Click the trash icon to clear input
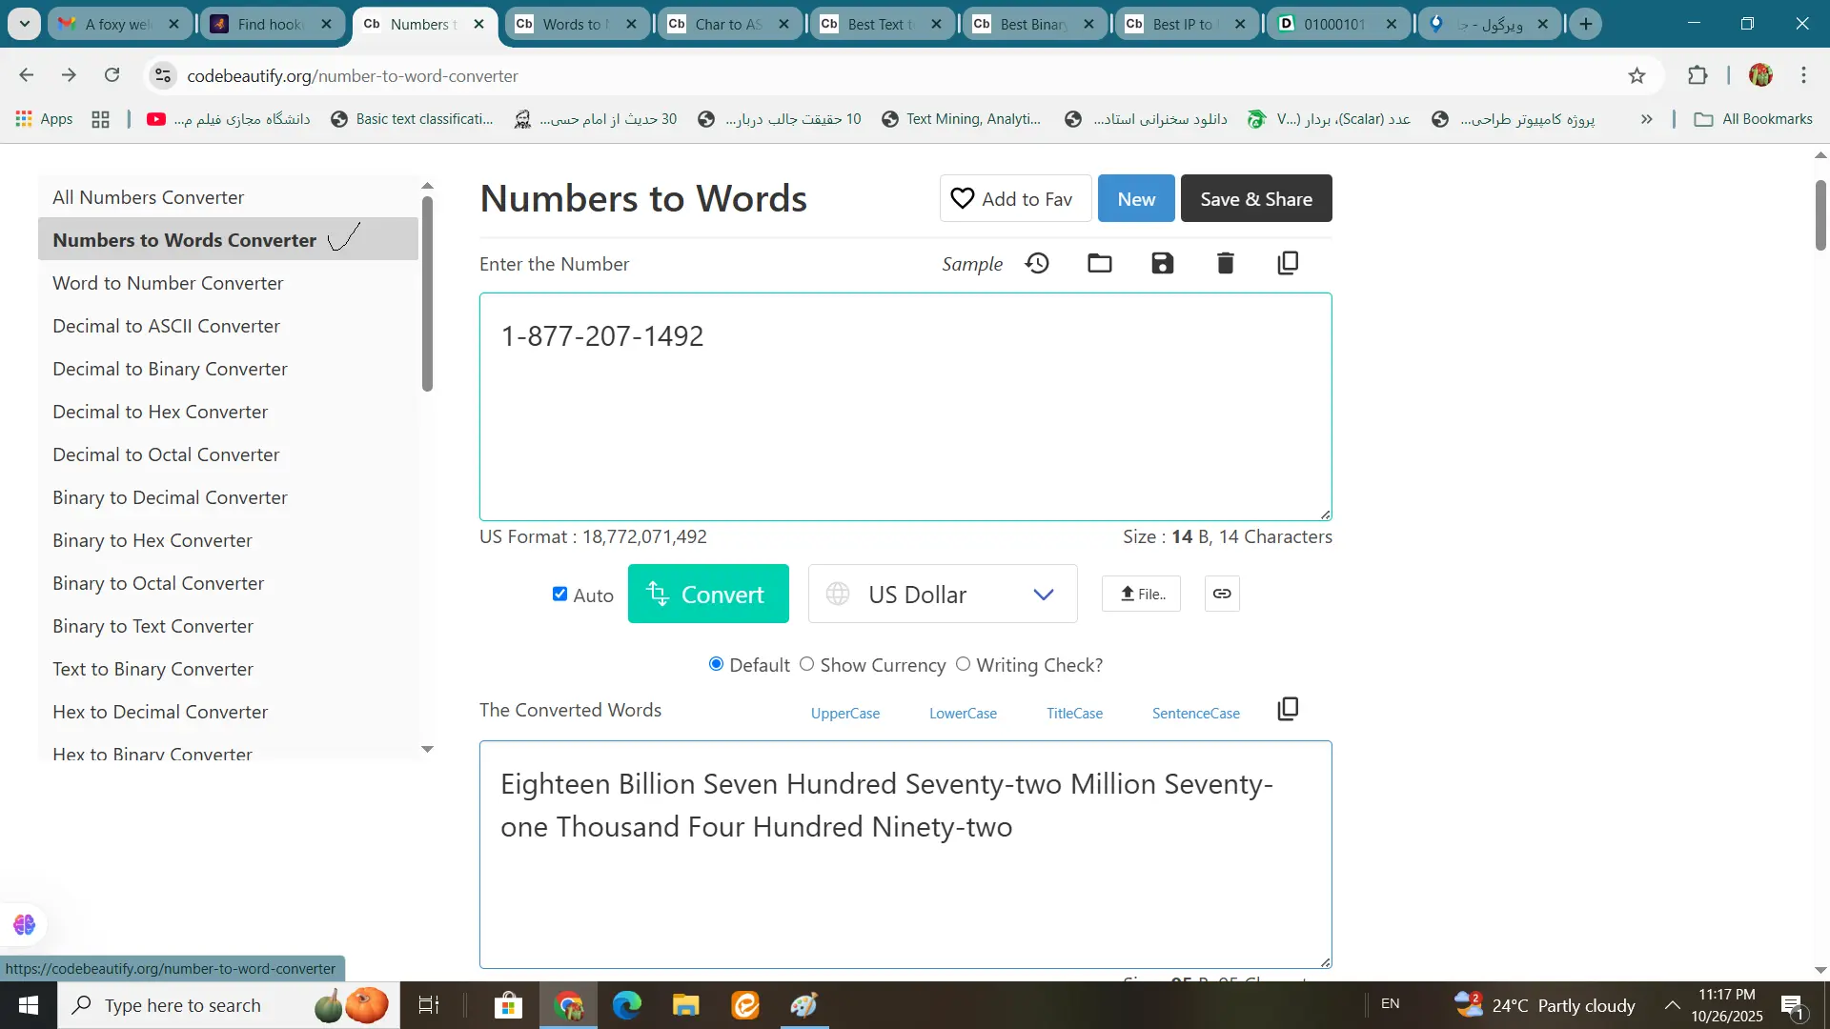The image size is (1830, 1029). tap(1226, 264)
